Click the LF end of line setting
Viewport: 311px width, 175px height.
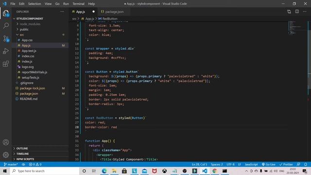pos(240,164)
